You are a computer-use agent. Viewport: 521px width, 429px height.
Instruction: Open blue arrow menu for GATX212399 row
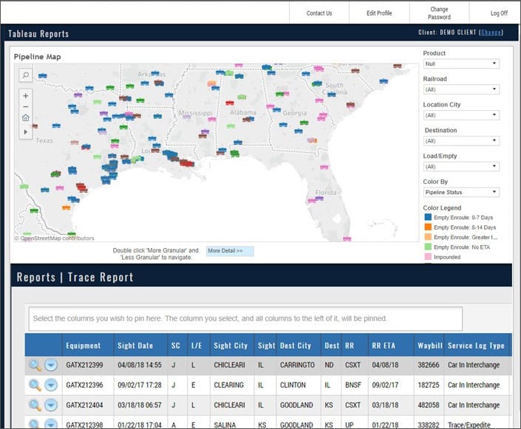pyautogui.click(x=51, y=365)
